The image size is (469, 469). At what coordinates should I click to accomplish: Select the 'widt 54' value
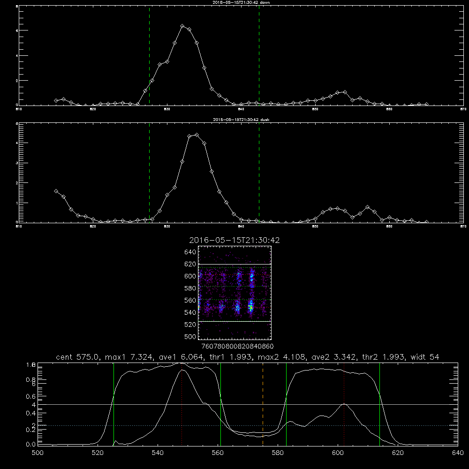pos(425,357)
